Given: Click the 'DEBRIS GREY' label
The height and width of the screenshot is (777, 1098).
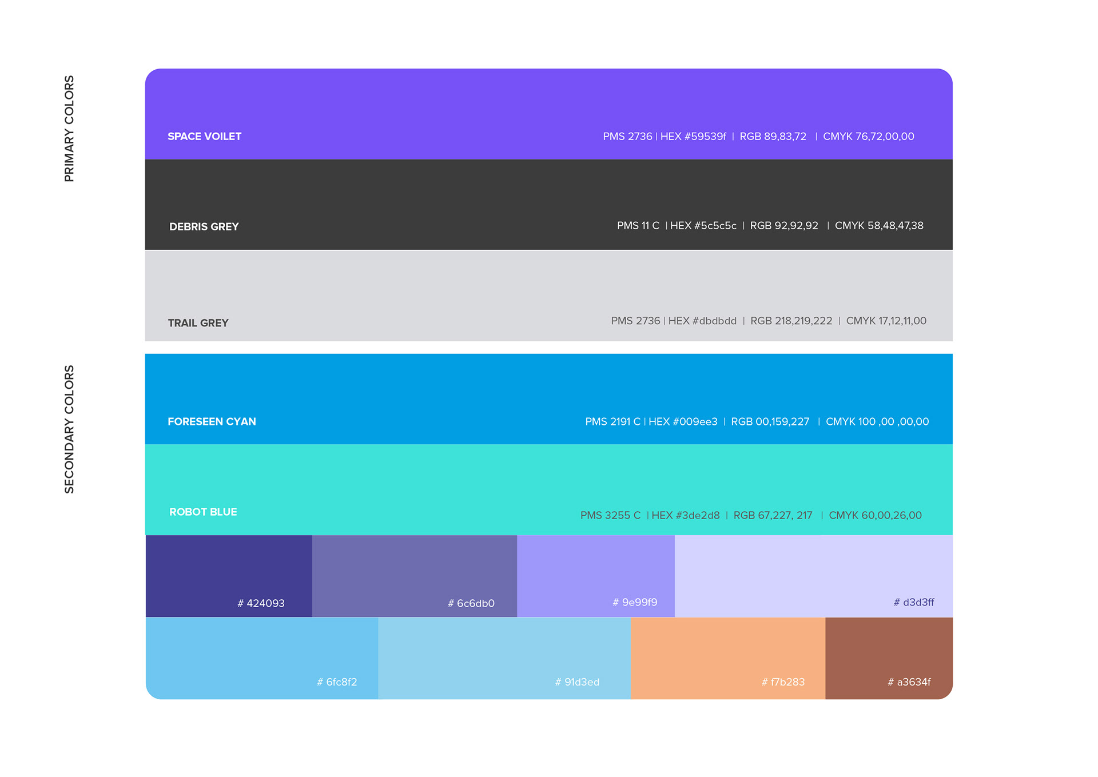Looking at the screenshot, I should click(204, 227).
